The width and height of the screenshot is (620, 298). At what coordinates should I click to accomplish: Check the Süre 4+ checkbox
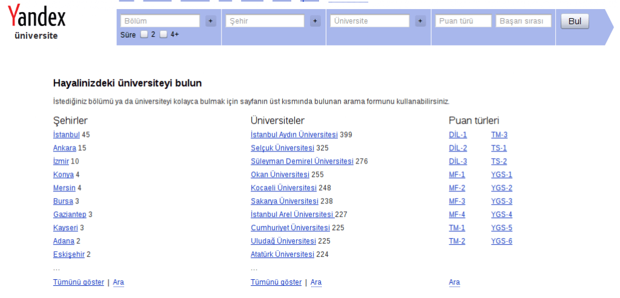click(163, 35)
